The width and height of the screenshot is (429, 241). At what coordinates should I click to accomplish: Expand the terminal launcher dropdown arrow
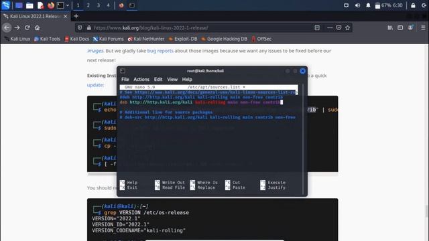pos(68,5)
